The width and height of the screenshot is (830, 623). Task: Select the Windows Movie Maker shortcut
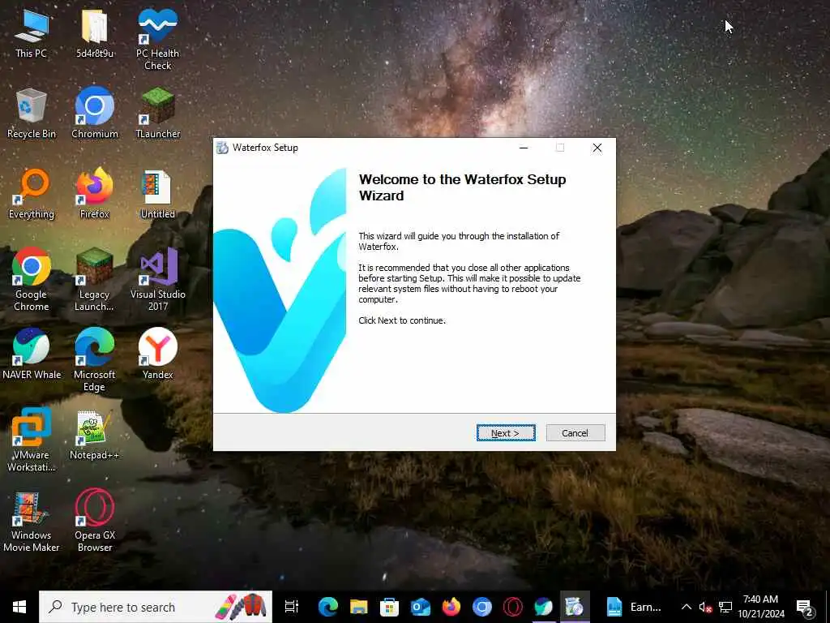31,522
